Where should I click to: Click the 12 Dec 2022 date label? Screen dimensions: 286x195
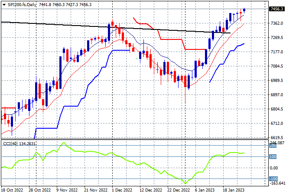coord(151,190)
